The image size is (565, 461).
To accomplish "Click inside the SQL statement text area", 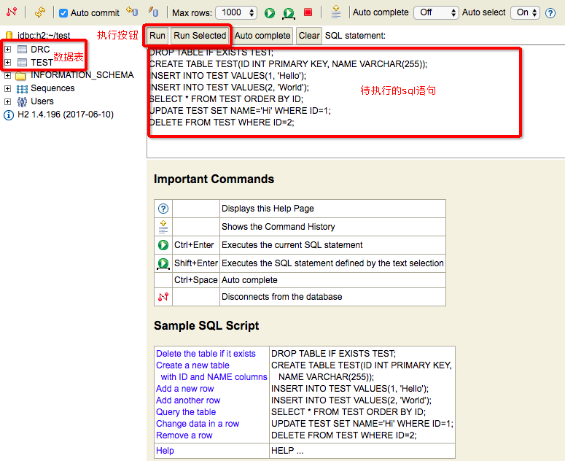I will pos(356,101).
